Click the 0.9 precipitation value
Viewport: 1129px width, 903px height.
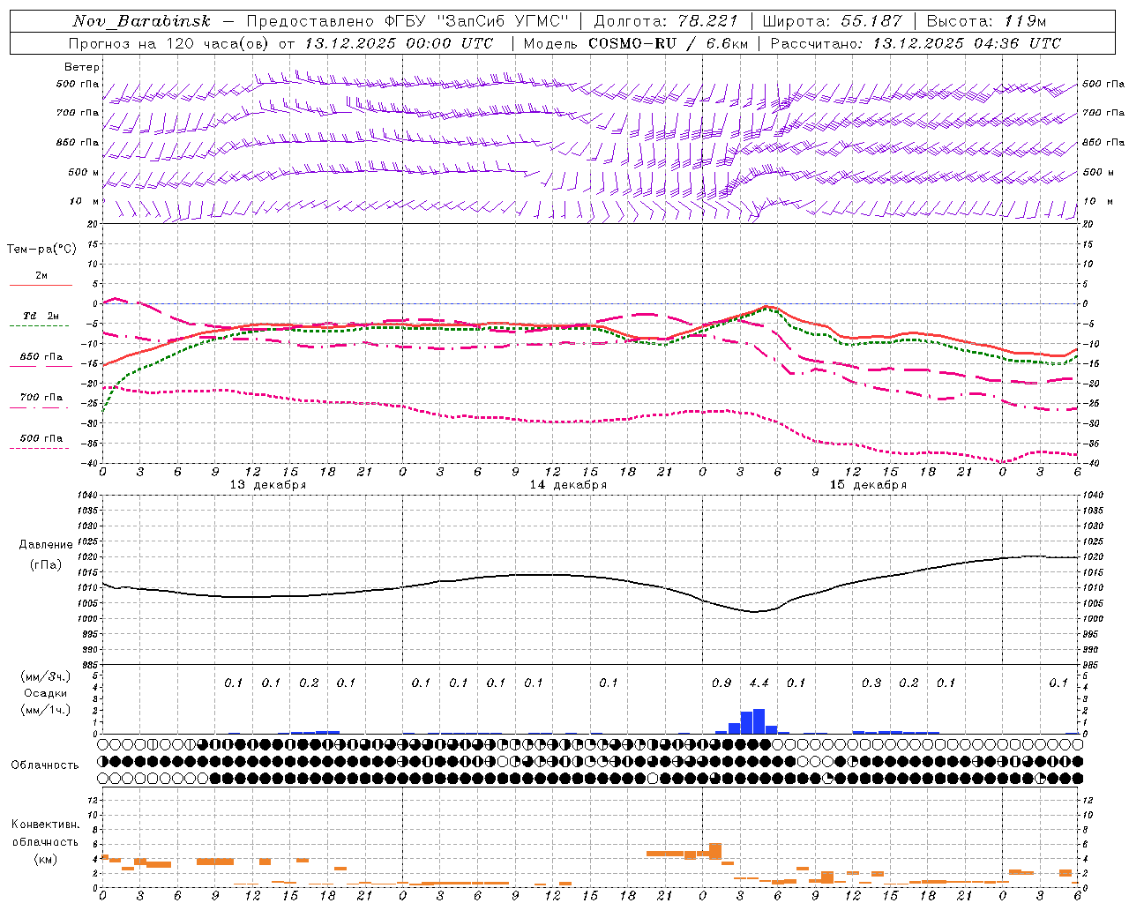(x=722, y=683)
